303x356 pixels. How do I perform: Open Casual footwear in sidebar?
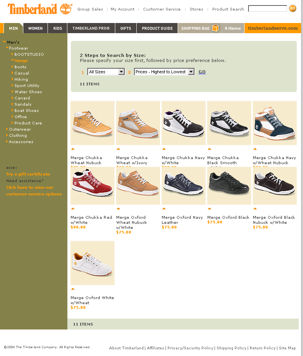[22, 73]
